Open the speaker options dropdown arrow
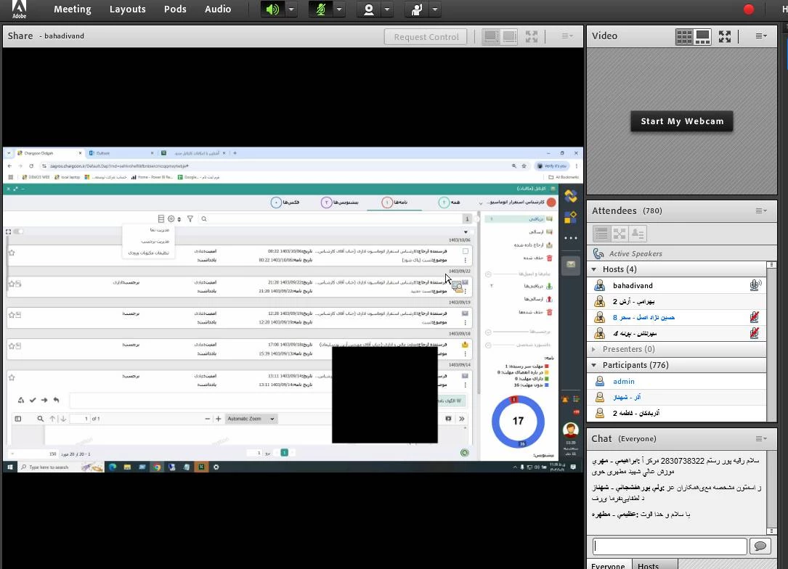Screen dimensions: 788x569 291,9
